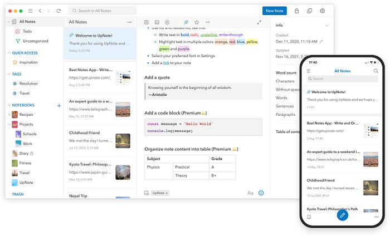Collapse the Quick Access section

tap(9, 53)
